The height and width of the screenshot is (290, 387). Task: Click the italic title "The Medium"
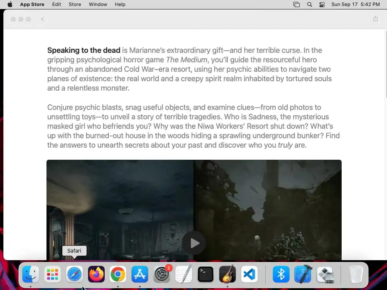pyautogui.click(x=187, y=60)
